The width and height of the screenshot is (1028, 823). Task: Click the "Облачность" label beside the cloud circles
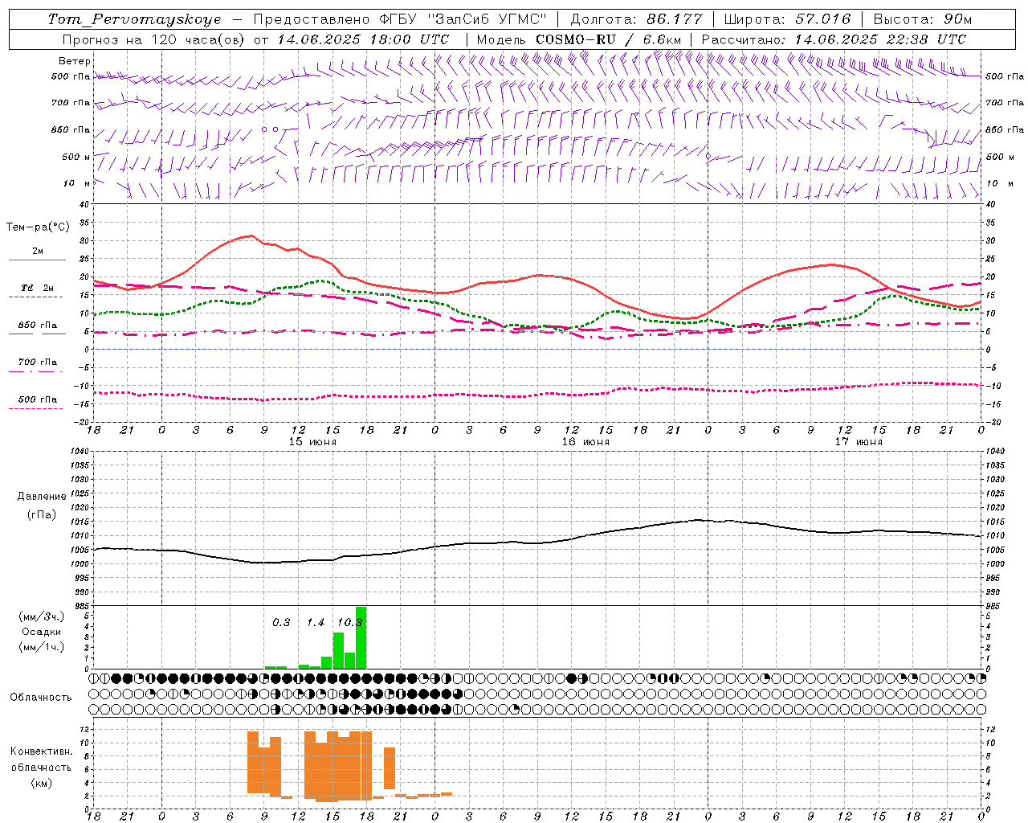tap(41, 697)
